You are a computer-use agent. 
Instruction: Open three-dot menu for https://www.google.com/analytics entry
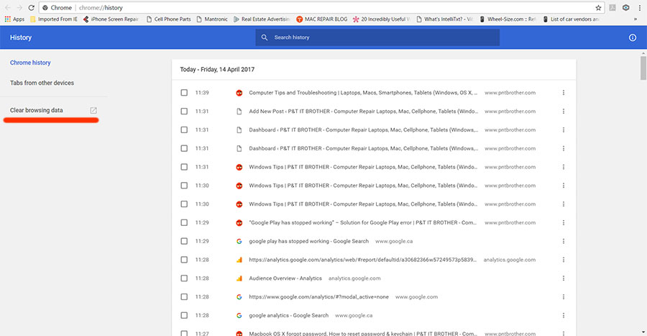tap(563, 296)
